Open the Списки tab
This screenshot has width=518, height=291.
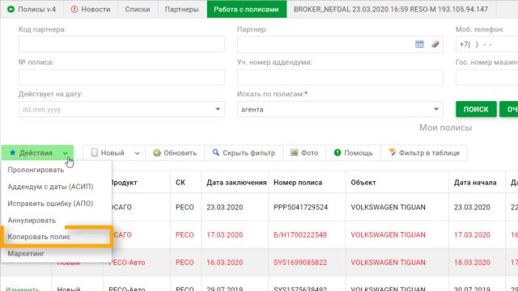click(138, 9)
